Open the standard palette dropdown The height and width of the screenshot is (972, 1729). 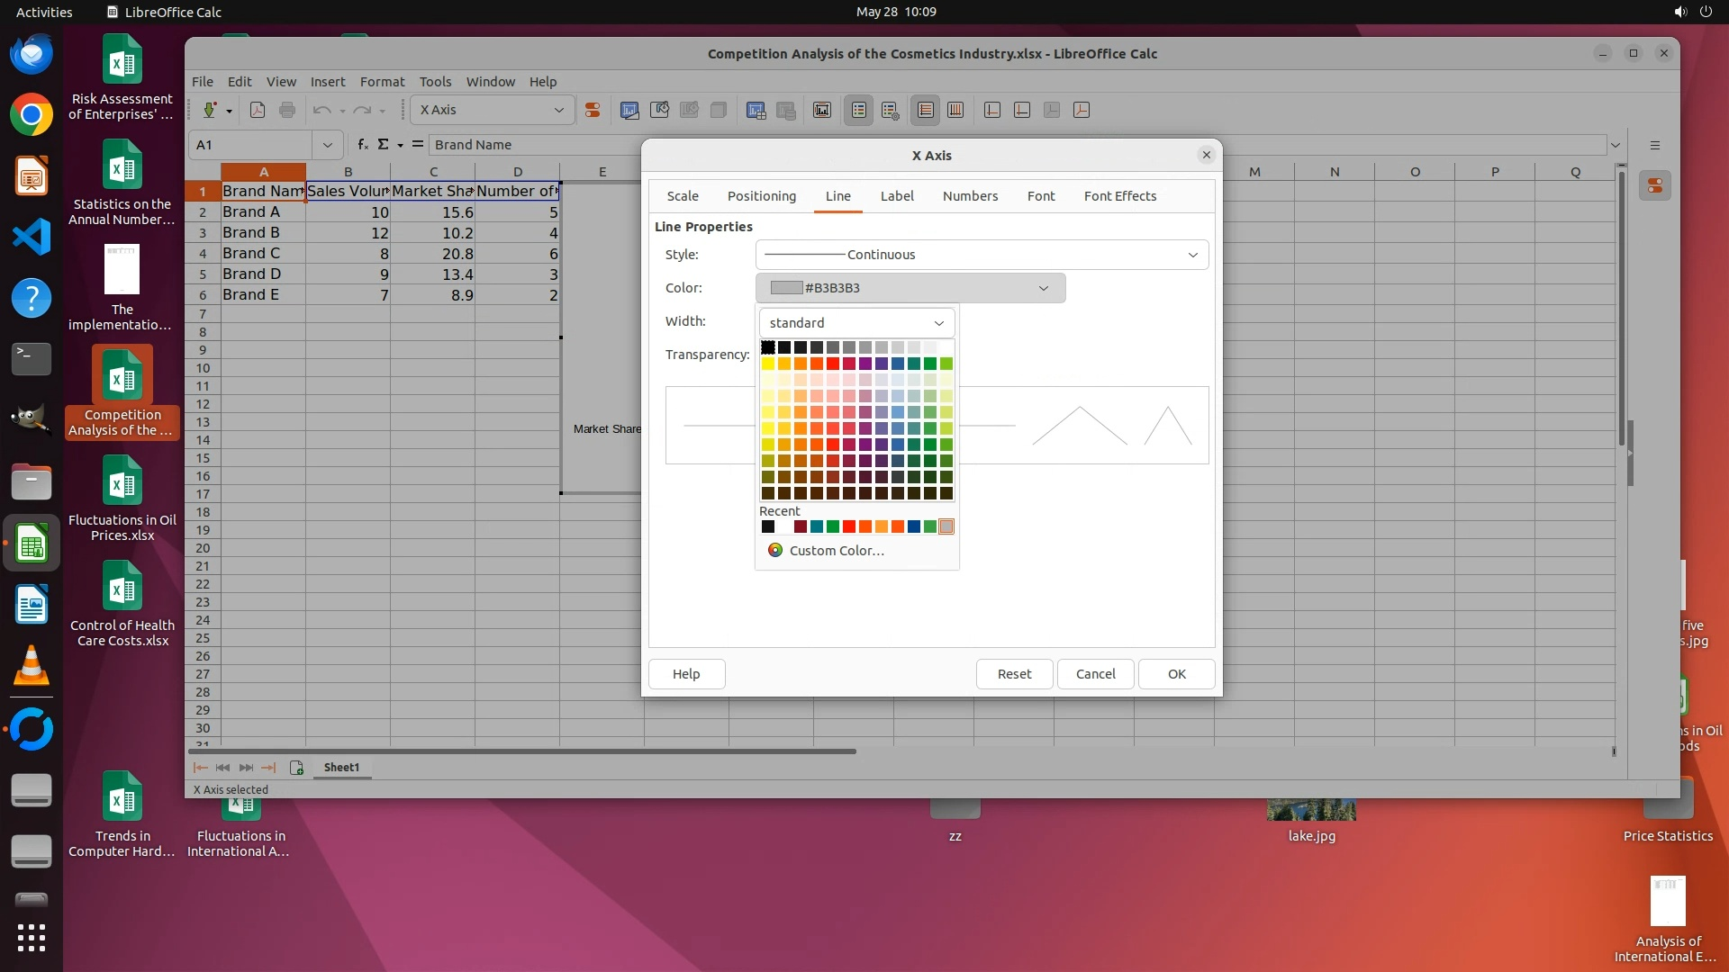856,323
